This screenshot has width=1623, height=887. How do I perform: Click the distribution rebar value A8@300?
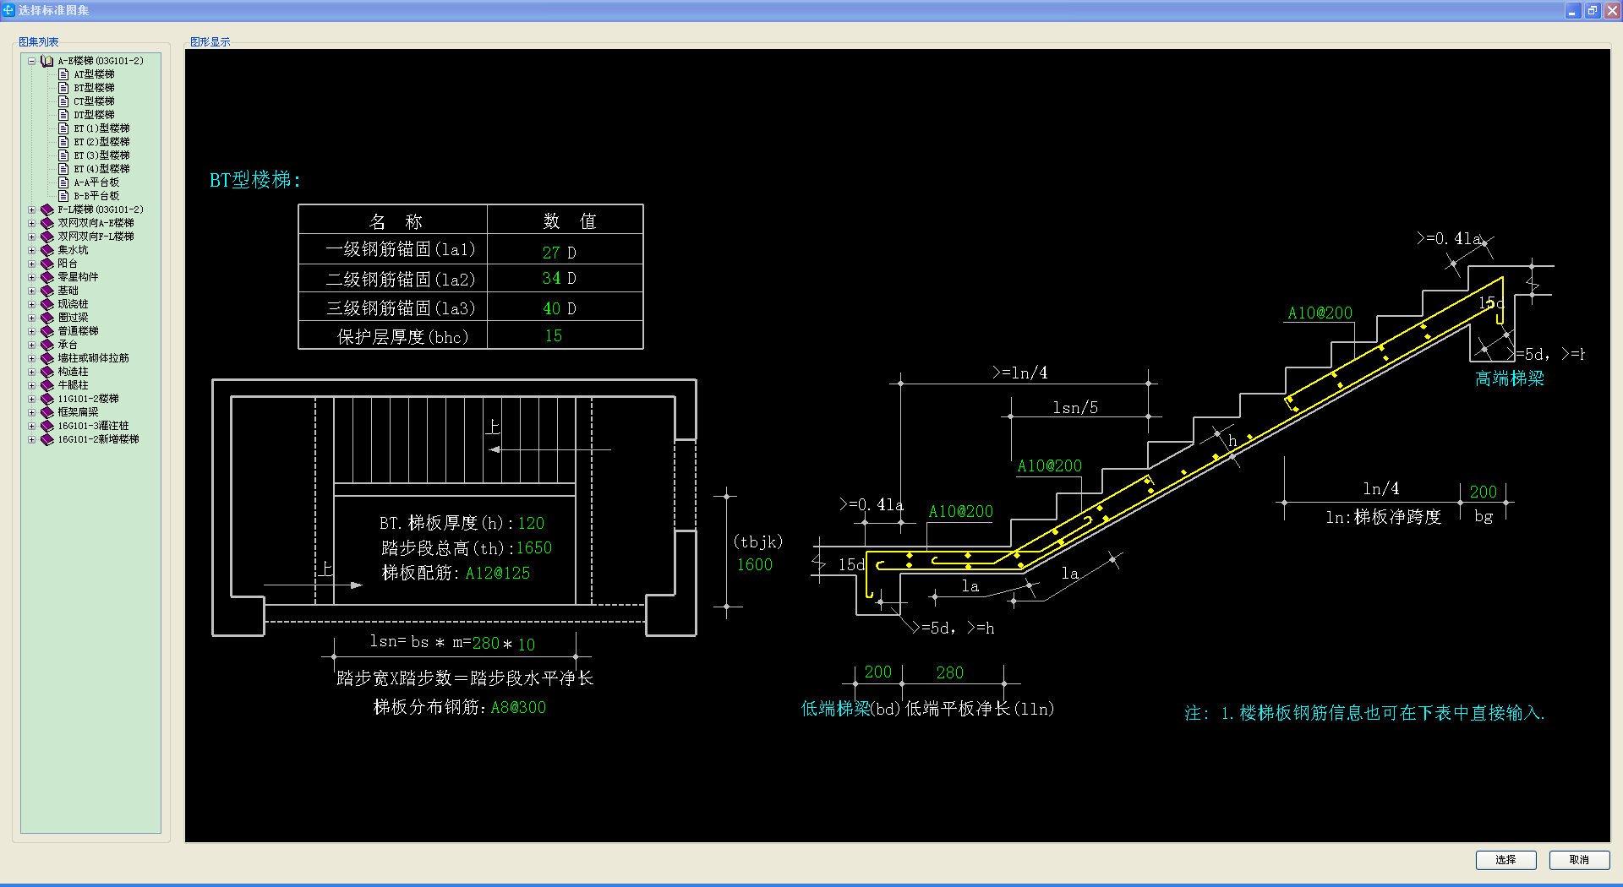click(x=518, y=707)
